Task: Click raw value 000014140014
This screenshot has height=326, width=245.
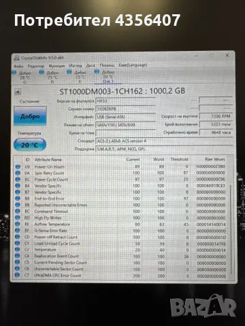Action: pyautogui.click(x=211, y=224)
